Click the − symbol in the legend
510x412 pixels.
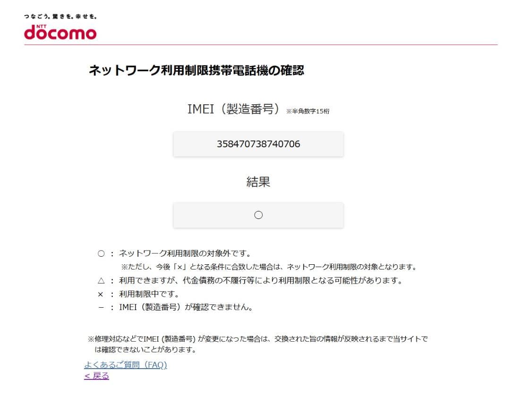[100, 306]
